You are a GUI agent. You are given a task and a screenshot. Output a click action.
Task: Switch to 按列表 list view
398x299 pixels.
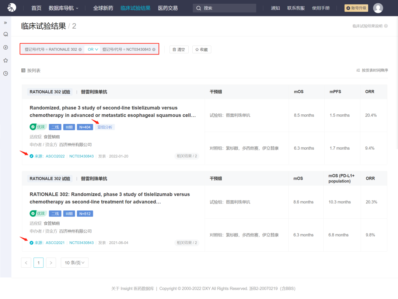coord(31,71)
